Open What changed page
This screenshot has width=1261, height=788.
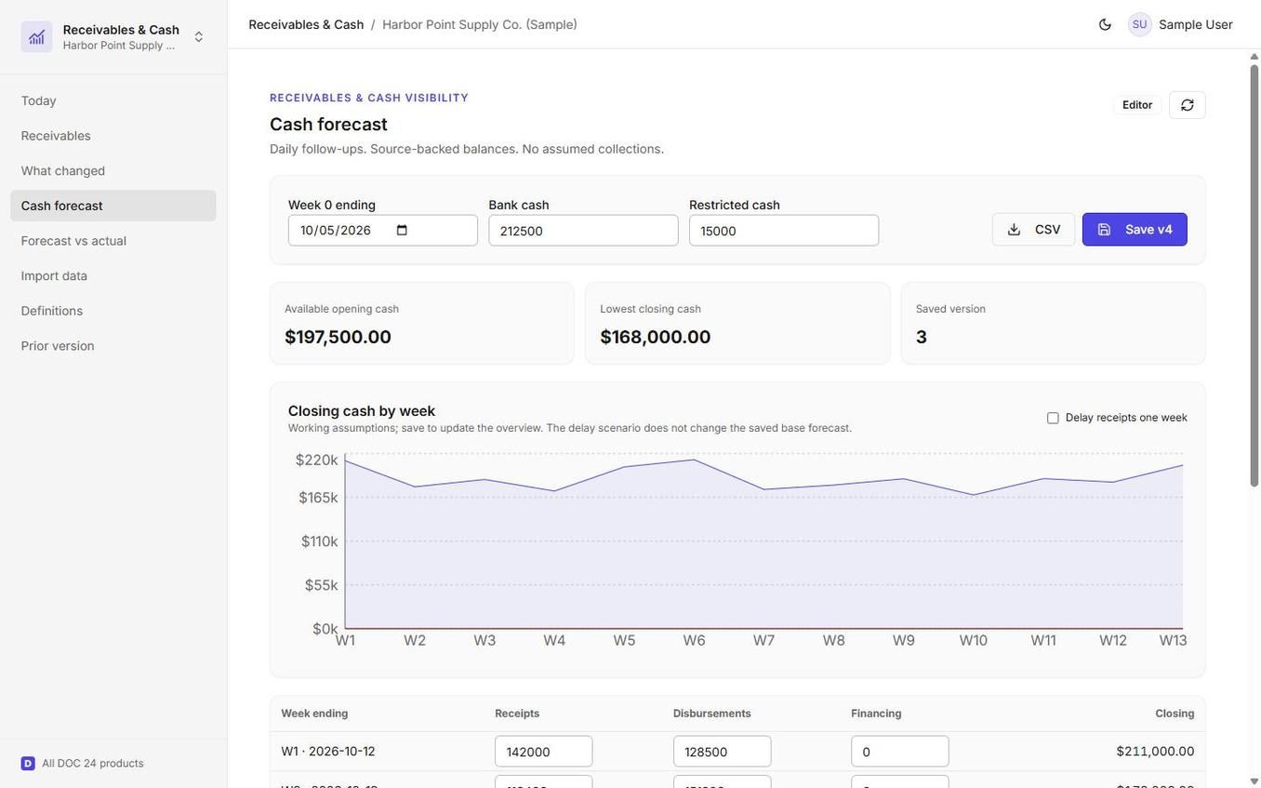113,171
